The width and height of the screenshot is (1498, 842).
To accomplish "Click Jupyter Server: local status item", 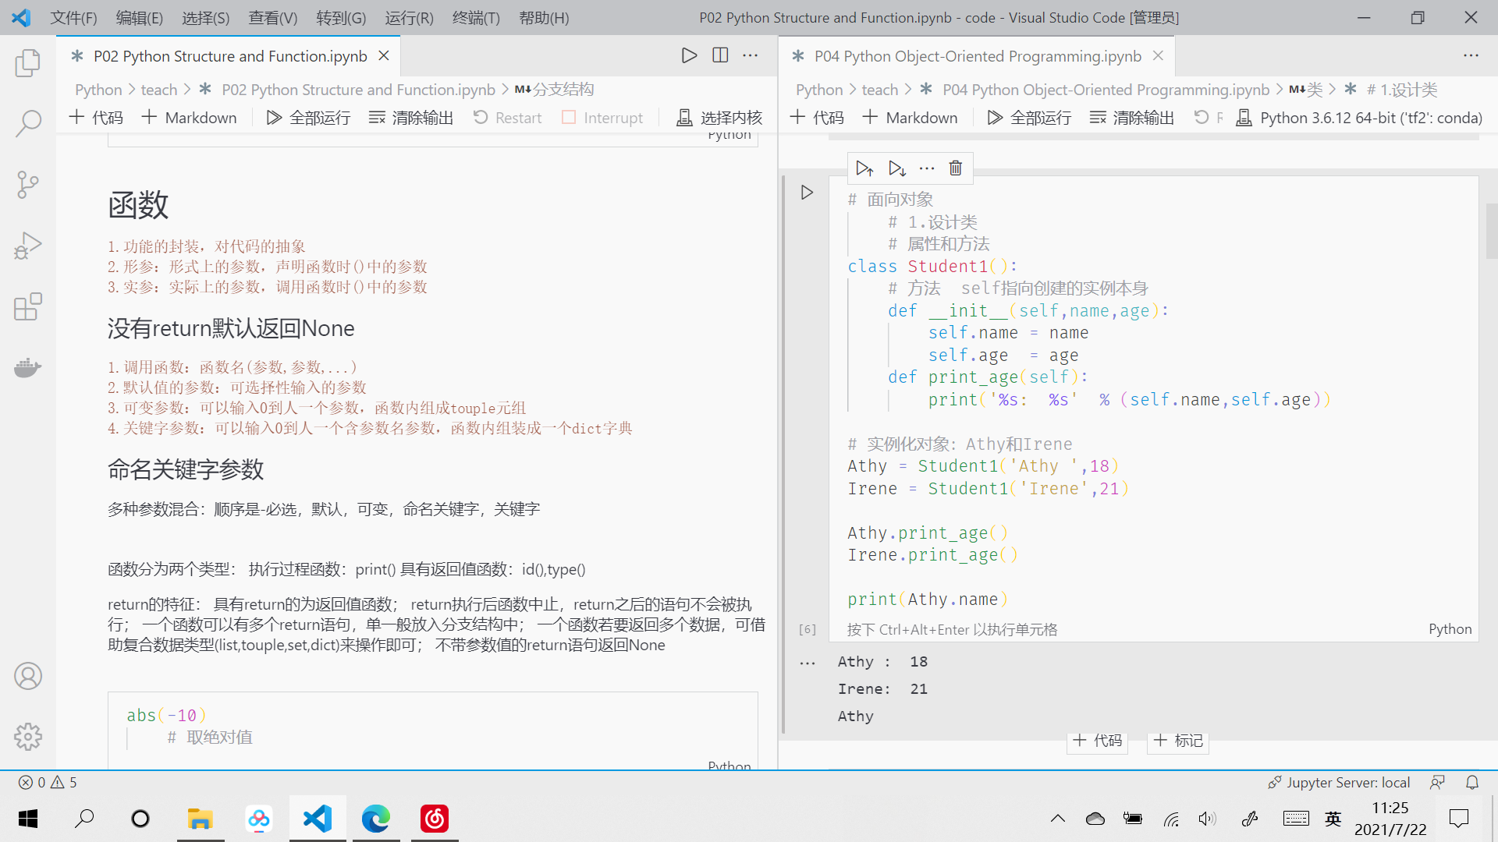I will pyautogui.click(x=1339, y=782).
